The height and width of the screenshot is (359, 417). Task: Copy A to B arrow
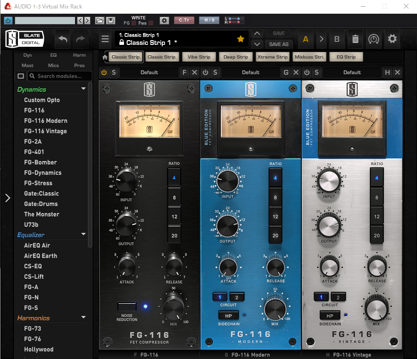(322, 39)
